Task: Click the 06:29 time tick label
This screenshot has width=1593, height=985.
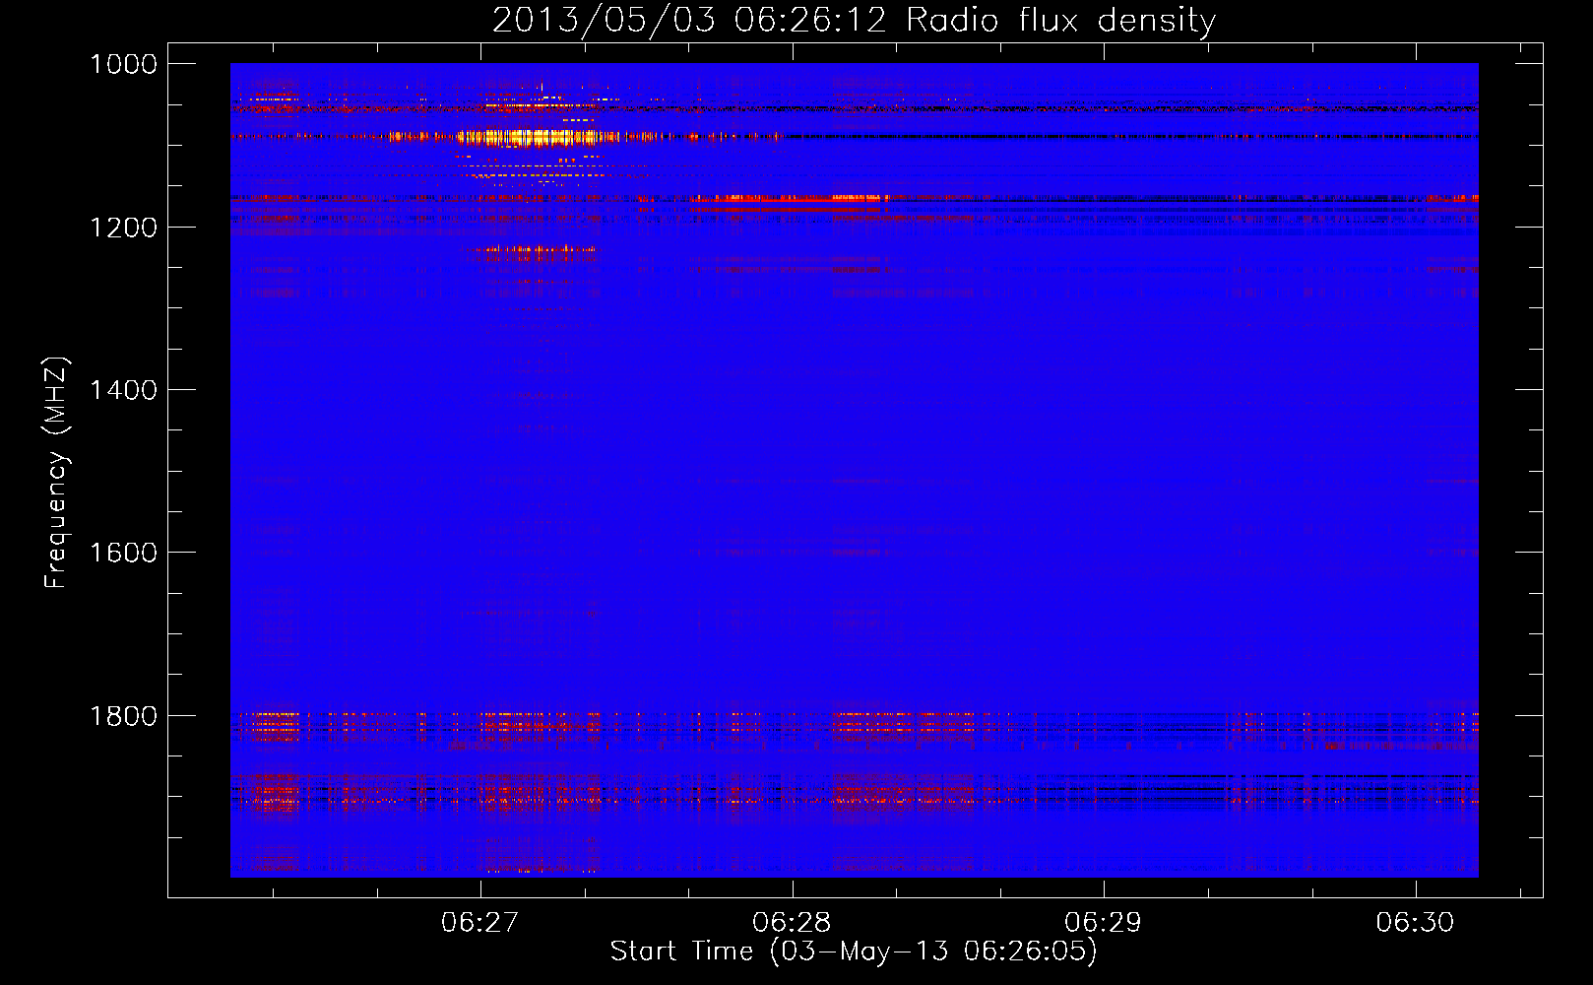Action: click(1103, 922)
